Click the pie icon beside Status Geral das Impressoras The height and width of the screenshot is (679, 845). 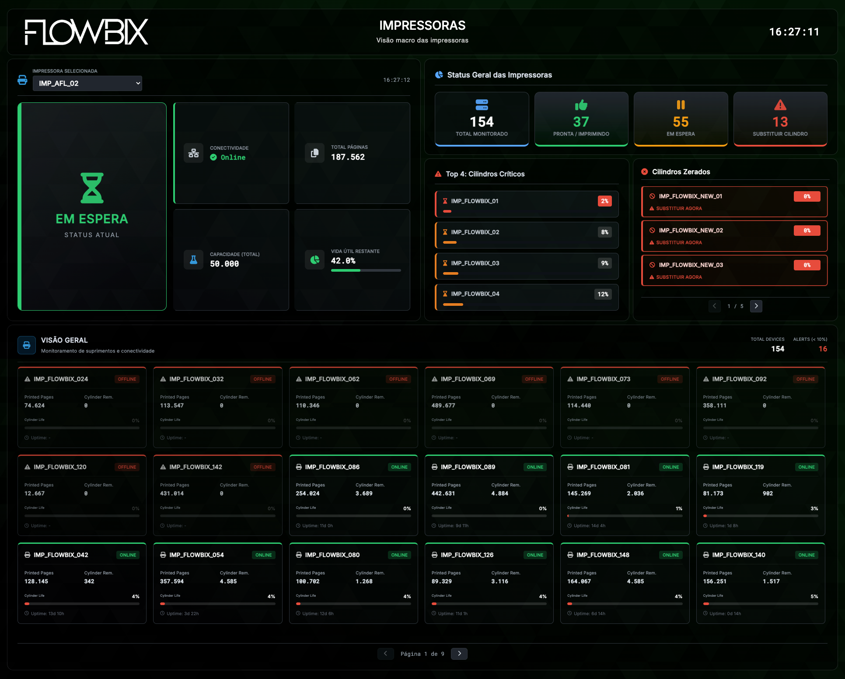pyautogui.click(x=439, y=75)
